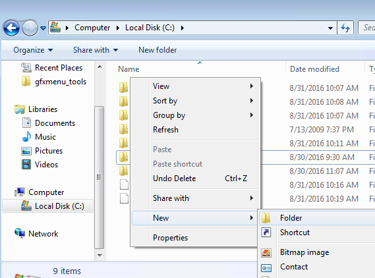The width and height of the screenshot is (375, 278).
Task: Click the New folder toolbar button
Action: click(x=158, y=50)
